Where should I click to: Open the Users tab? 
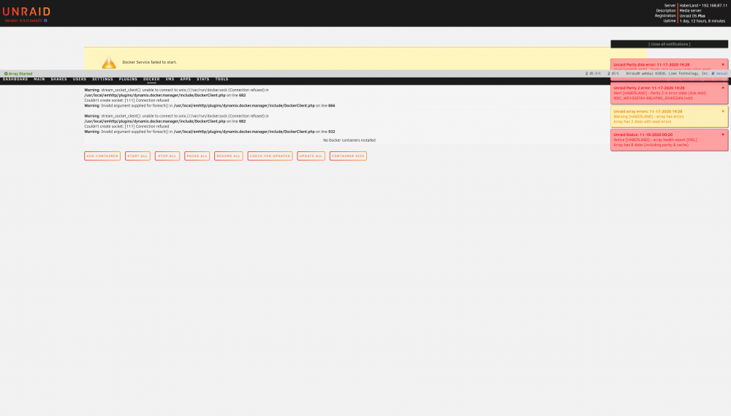pos(79,79)
